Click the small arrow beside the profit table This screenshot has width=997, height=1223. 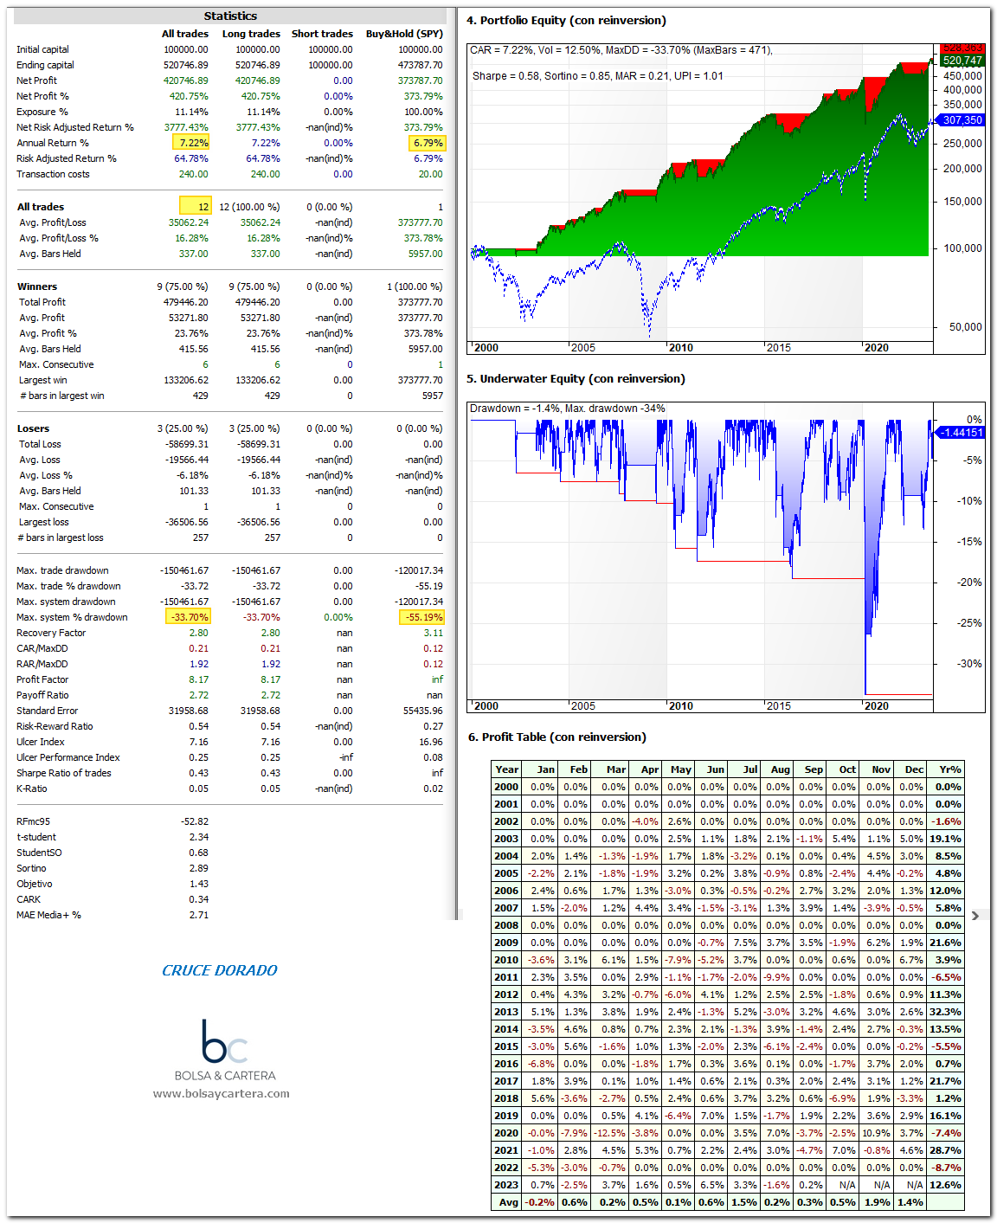click(x=975, y=916)
